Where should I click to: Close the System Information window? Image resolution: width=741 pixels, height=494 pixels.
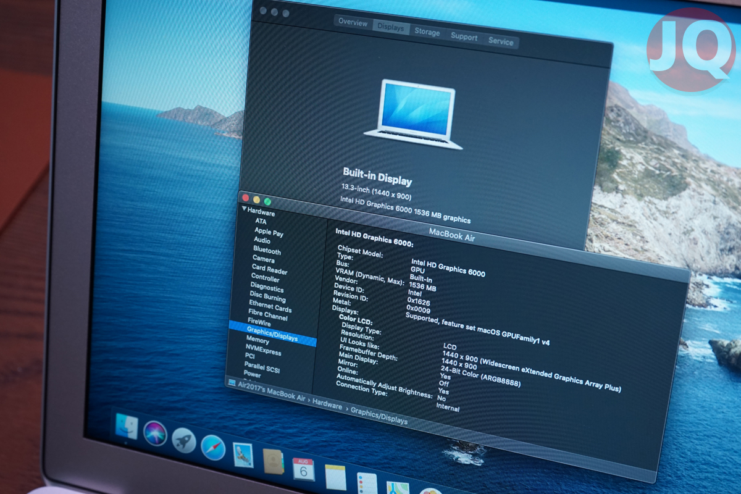tap(245, 198)
